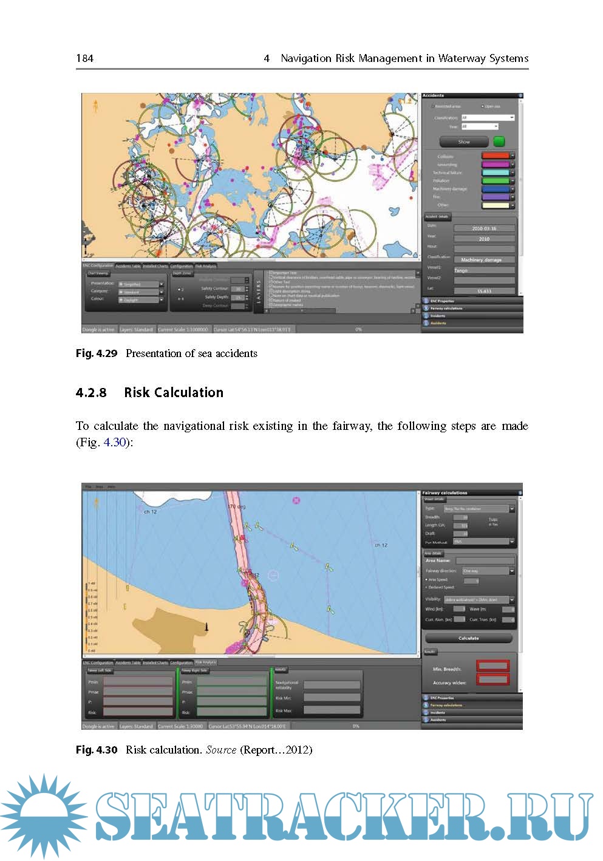Click the pink circular marker on fairway chart

click(x=296, y=500)
